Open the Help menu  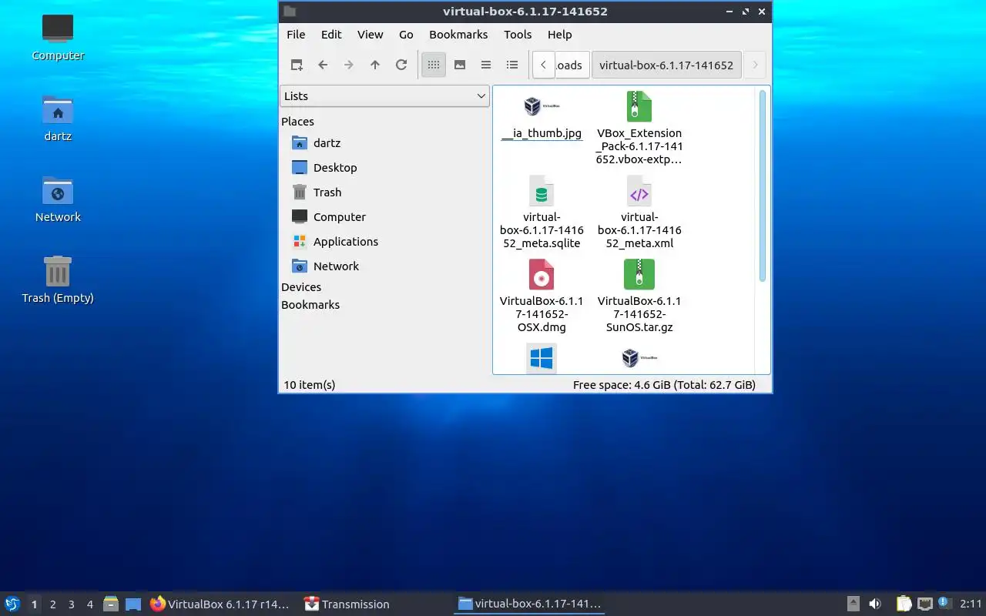560,35
